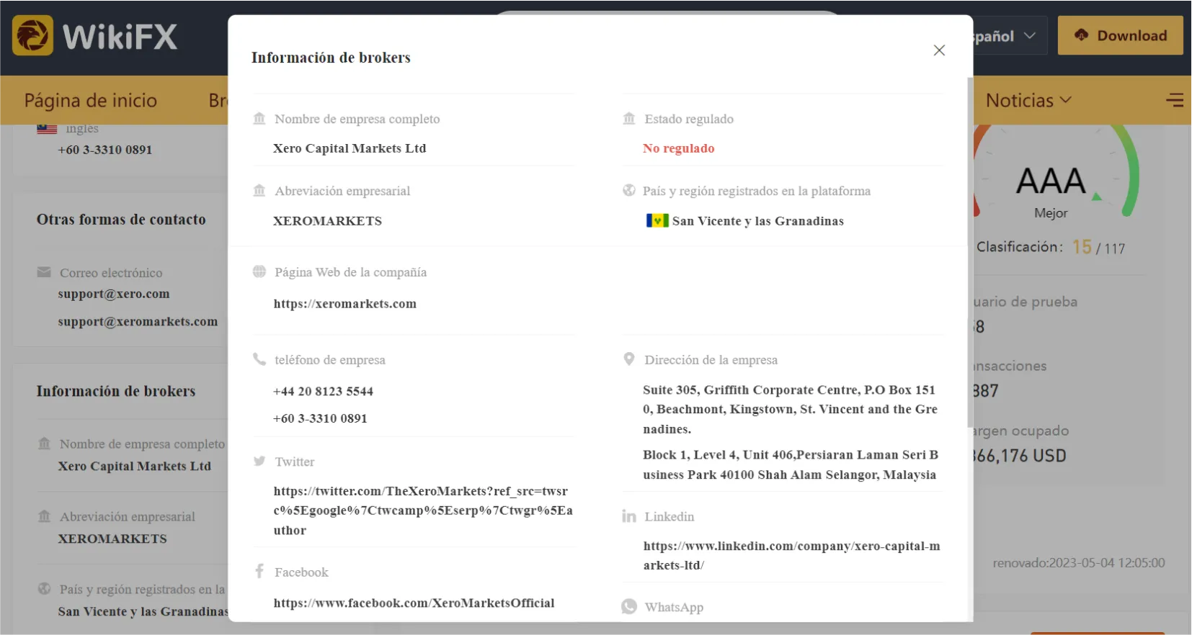The height and width of the screenshot is (635, 1192).
Task: Click the Block 1, Level 4 Malaysia address
Action: pos(790,464)
